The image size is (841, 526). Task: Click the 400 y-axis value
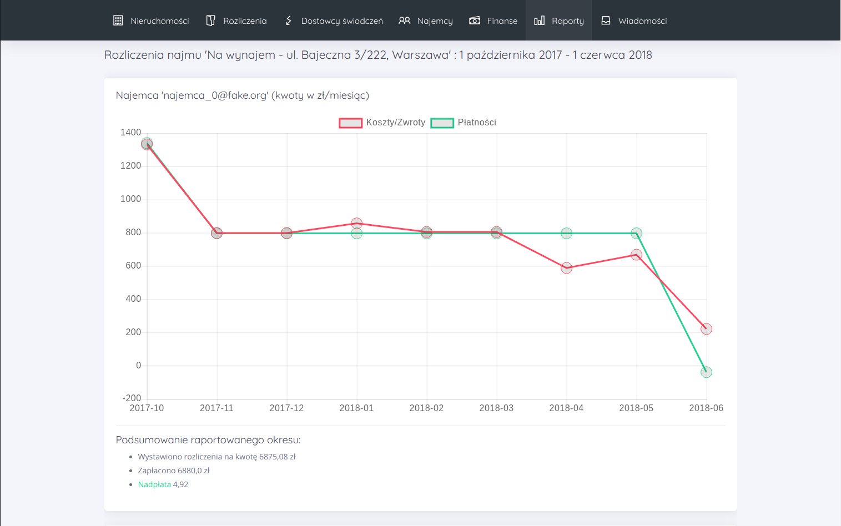coord(133,299)
